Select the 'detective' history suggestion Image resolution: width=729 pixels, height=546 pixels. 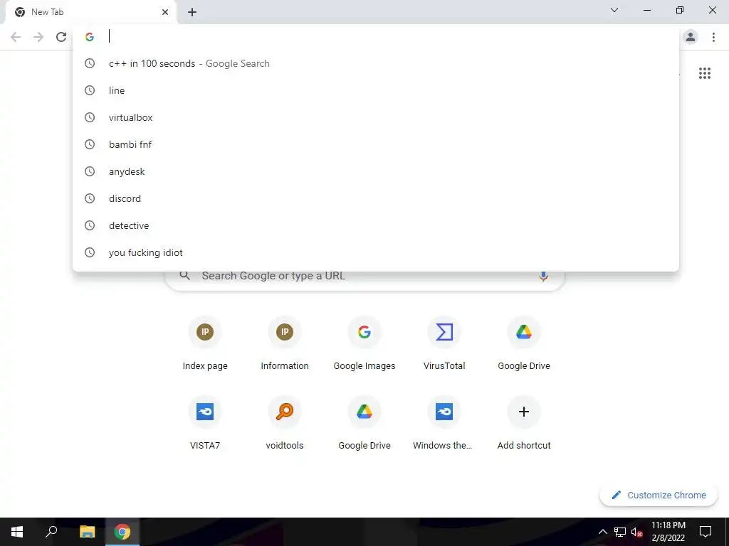[x=376, y=225]
